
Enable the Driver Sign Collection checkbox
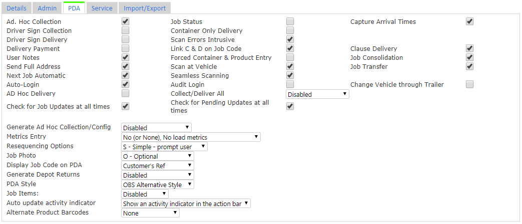coord(125,30)
